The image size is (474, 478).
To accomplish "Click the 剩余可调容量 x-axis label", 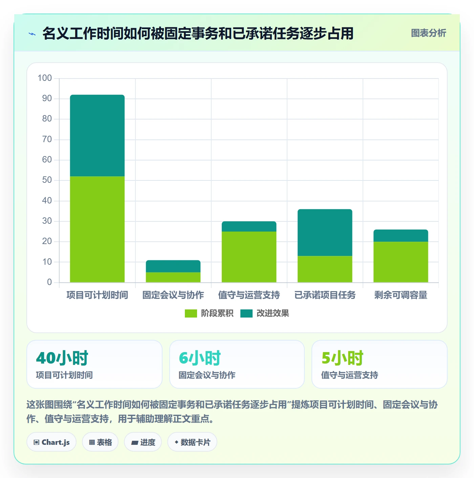I will (401, 295).
